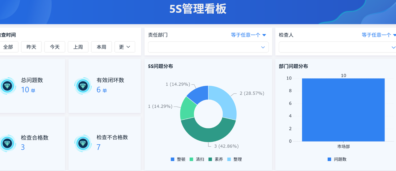396x171 pixels.
Task: Click the 检查人 filter label
Action: [286, 35]
